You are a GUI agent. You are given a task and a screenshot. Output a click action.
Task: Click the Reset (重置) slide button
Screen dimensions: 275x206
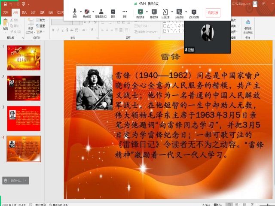click(x=40, y=26)
